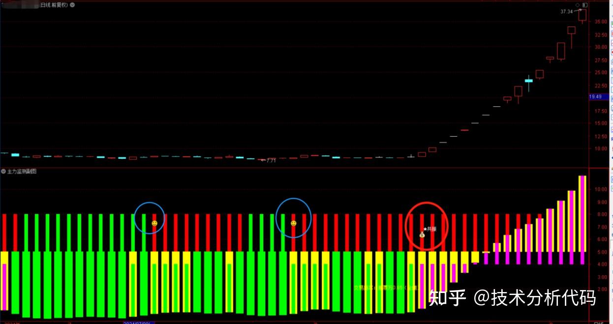Click the first smiley signal marker
The image size is (613, 324).
pyautogui.click(x=154, y=223)
